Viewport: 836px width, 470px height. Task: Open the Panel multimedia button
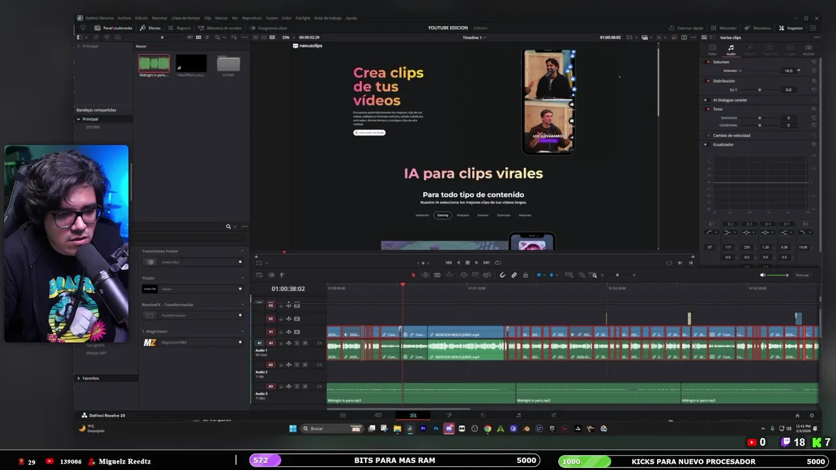114,28
